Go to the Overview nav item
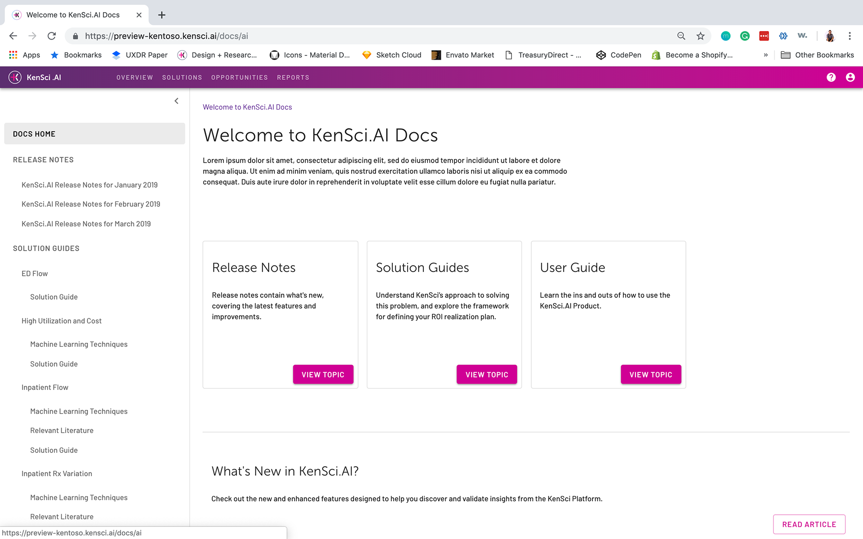 135,77
